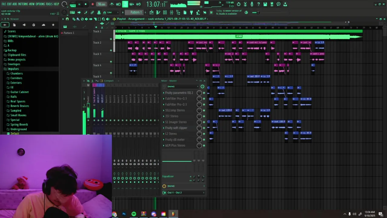Click the microphone recording icon
The height and width of the screenshot is (218, 387).
(x=252, y=4)
